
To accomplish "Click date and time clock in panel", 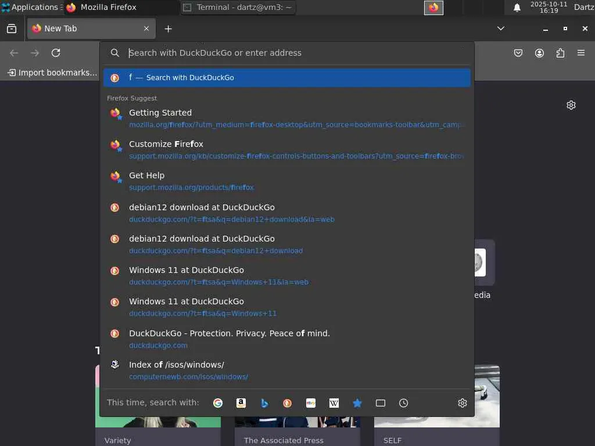I will 549,7.
